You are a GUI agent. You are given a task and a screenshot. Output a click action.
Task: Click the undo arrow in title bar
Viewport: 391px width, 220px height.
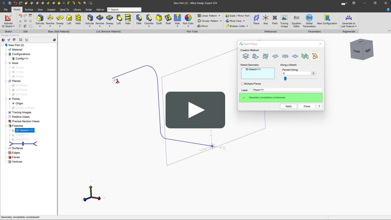[x=15, y=3]
